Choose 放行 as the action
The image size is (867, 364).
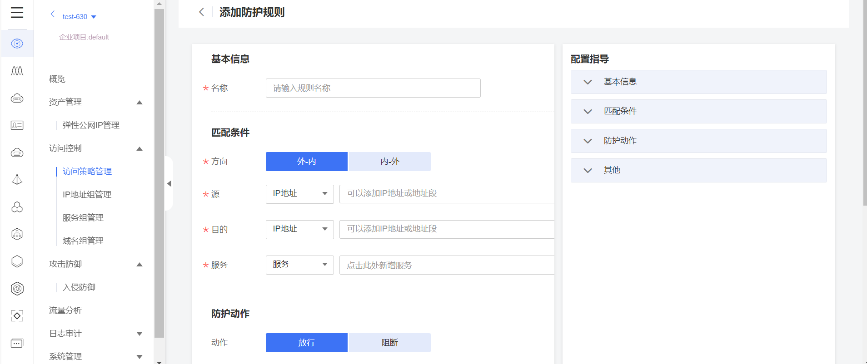point(306,343)
